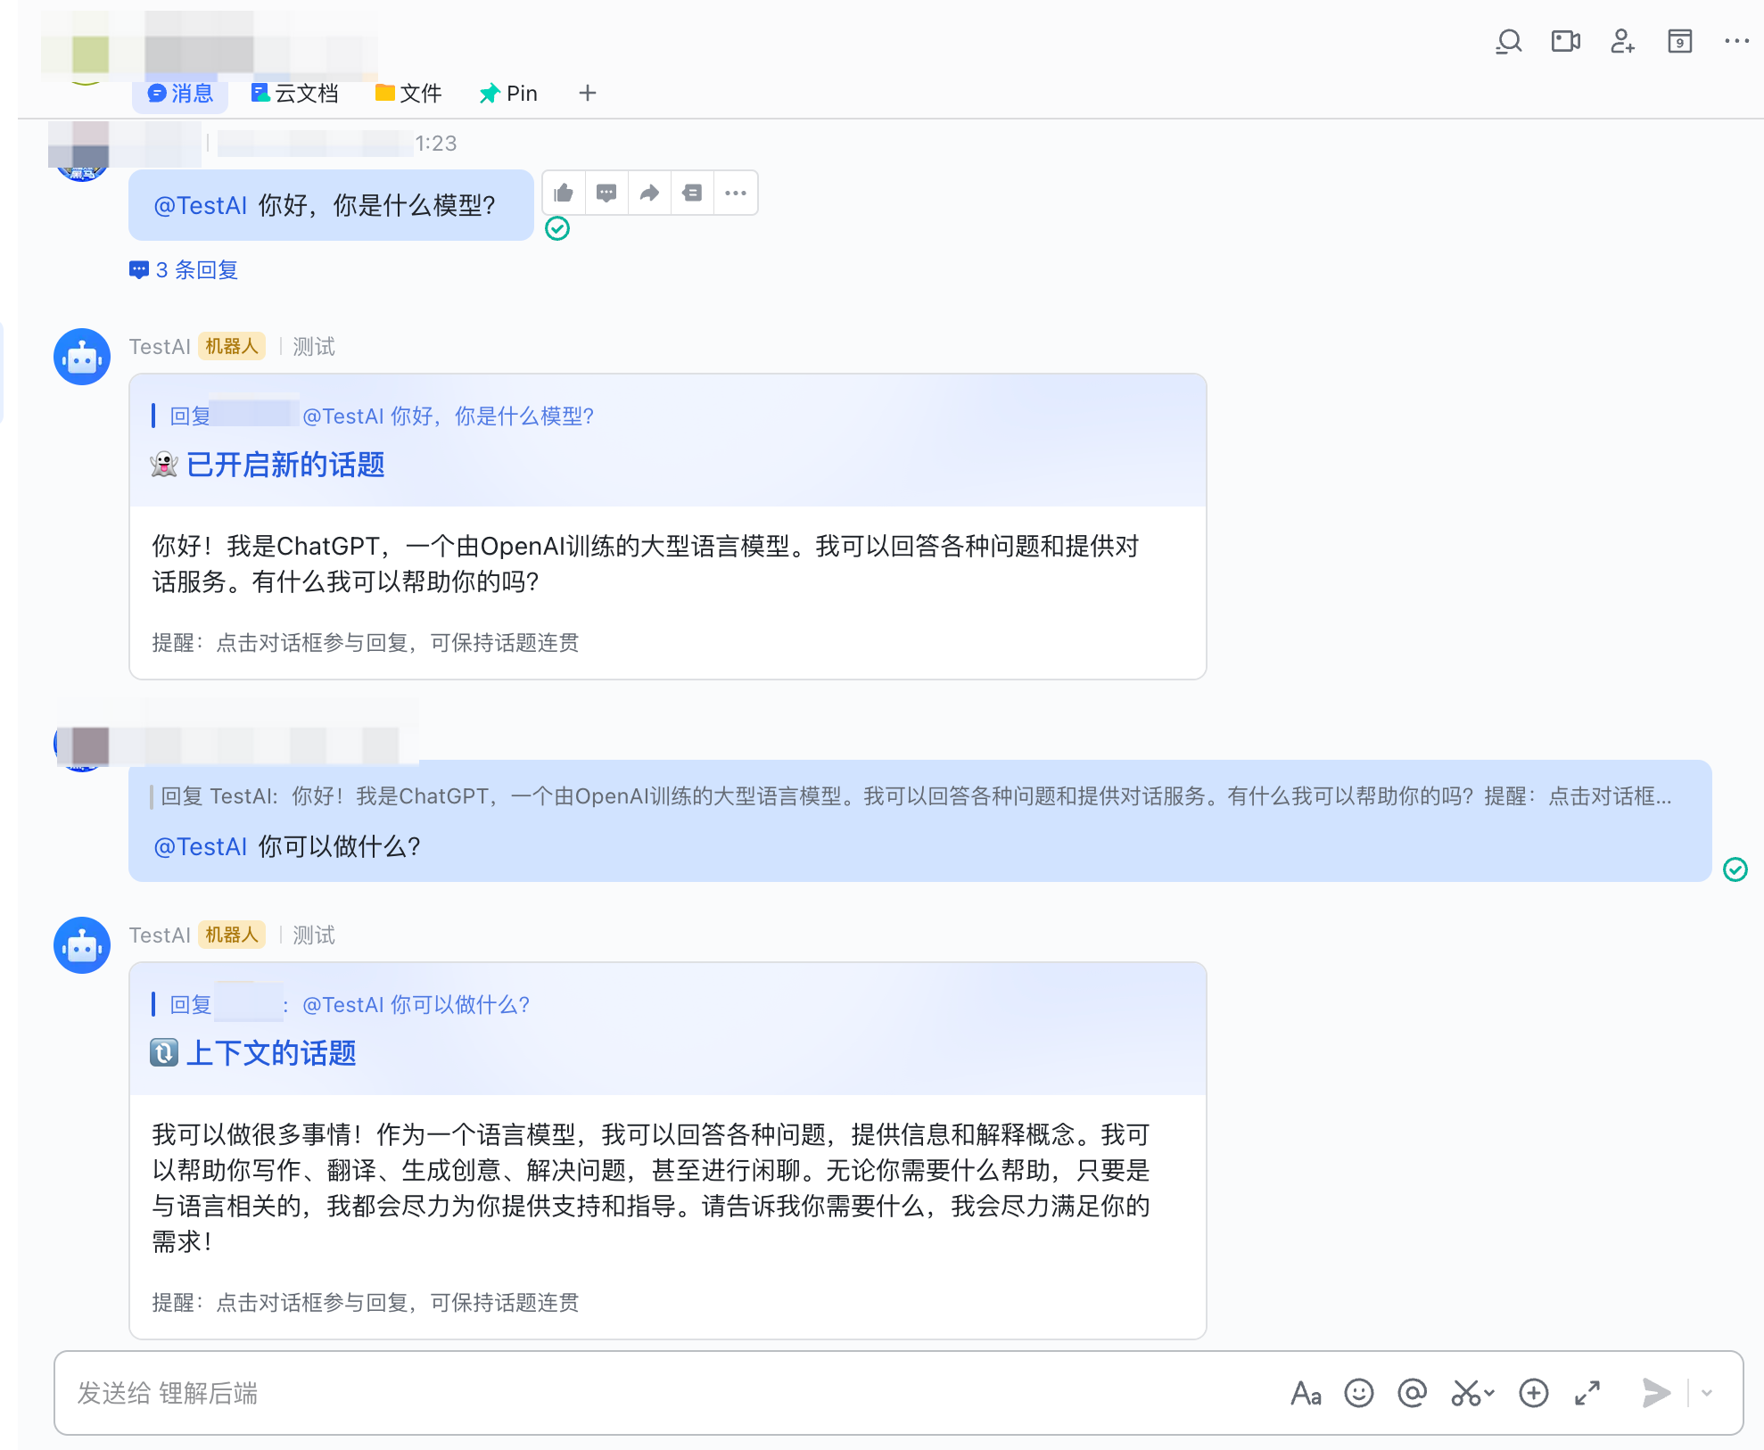Forward the message
The width and height of the screenshot is (1764, 1450).
click(649, 193)
